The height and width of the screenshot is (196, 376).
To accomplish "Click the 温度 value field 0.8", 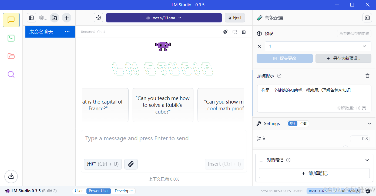I will (x=360, y=139).
